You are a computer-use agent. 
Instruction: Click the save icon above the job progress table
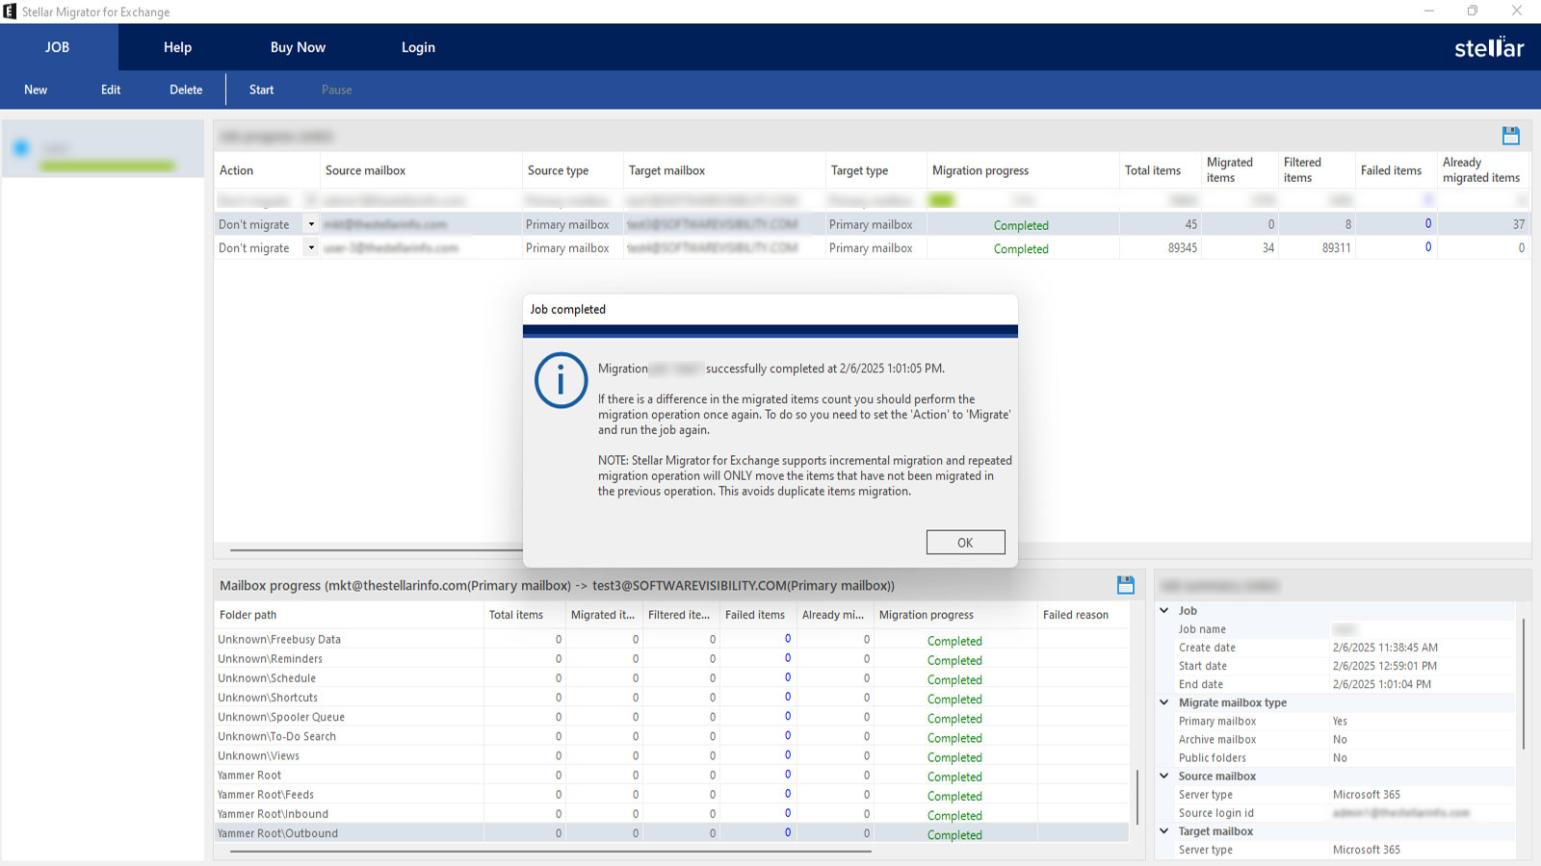tap(1510, 136)
